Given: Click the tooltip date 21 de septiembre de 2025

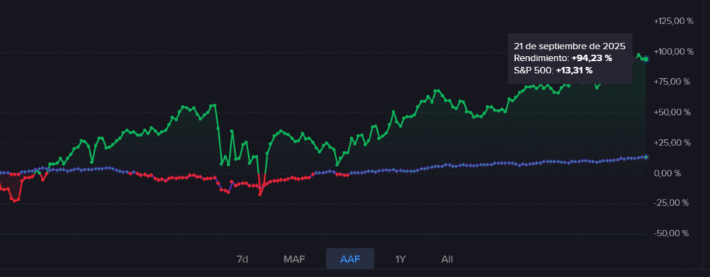Looking at the screenshot, I should point(569,46).
